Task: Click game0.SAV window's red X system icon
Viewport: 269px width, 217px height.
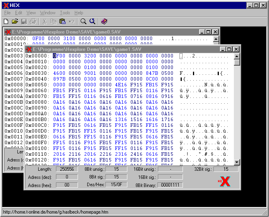Action: tap(8, 32)
